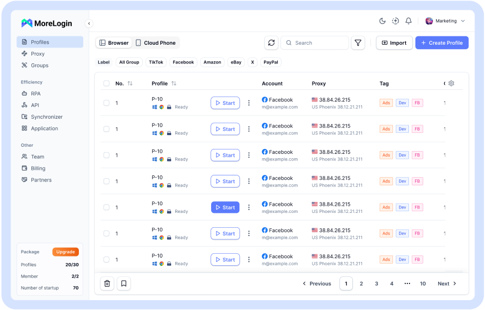The width and height of the screenshot is (485, 310).
Task: Toggle dark mode moon icon
Action: coord(382,21)
